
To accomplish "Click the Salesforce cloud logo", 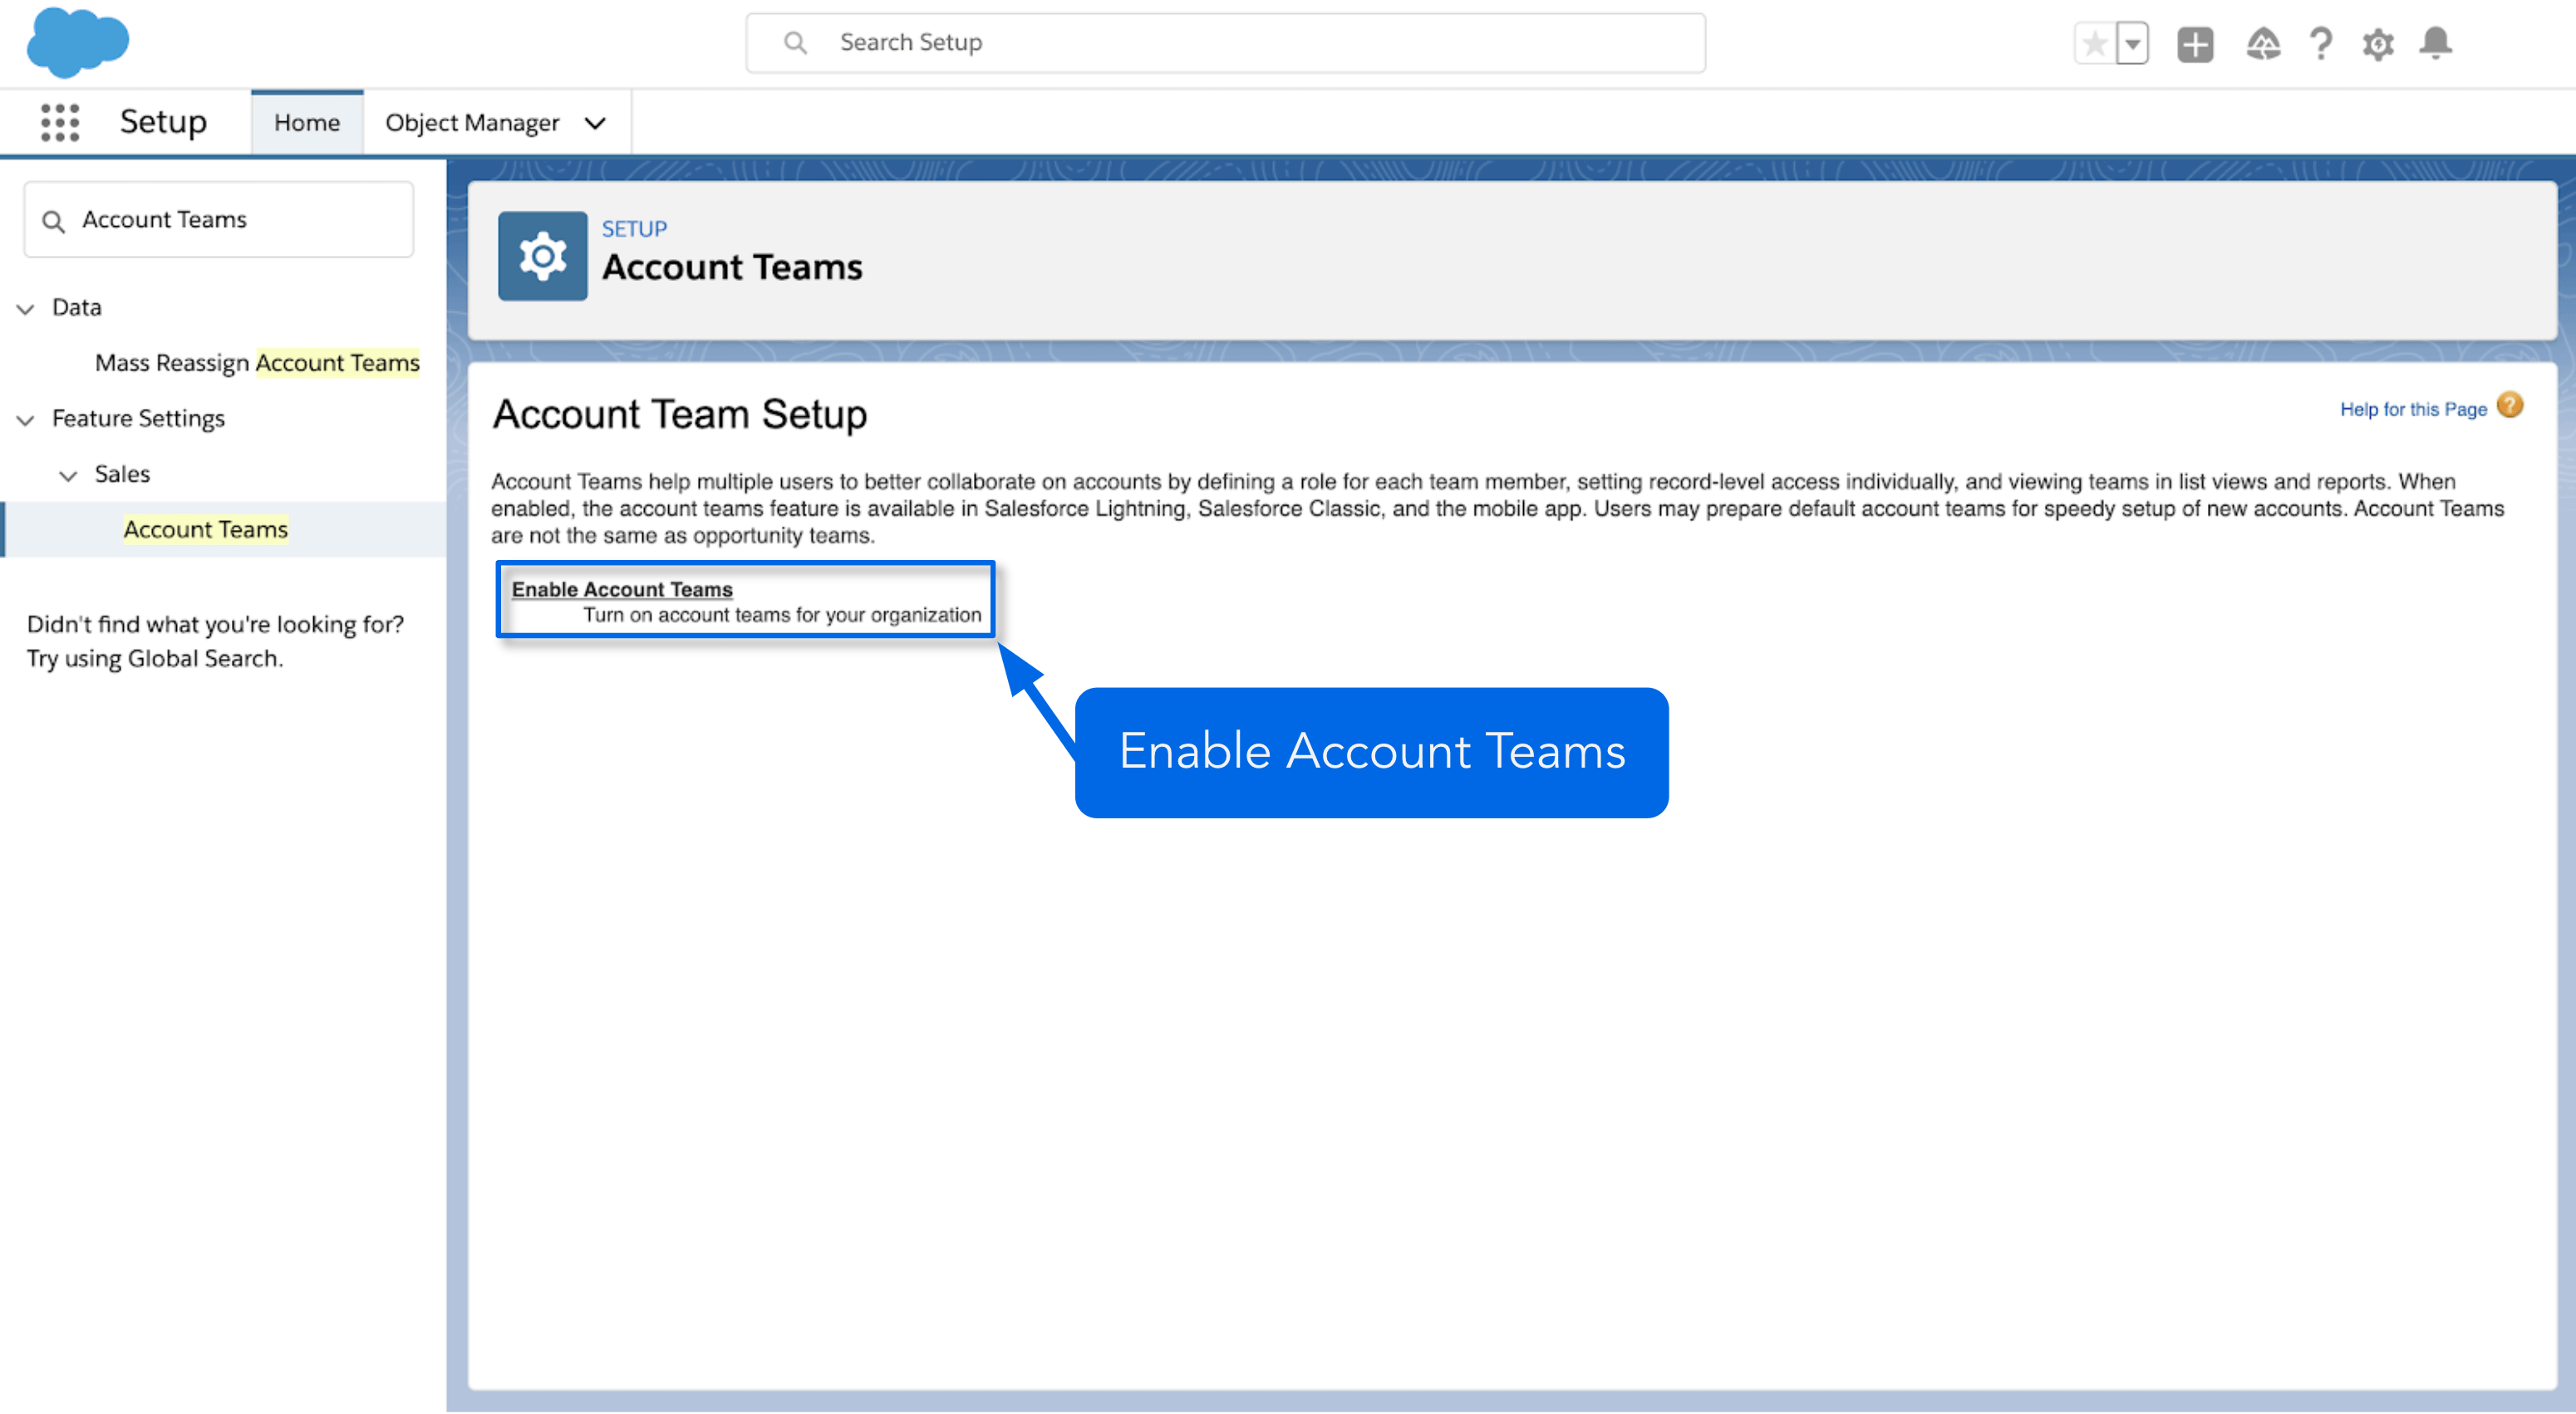I will coord(78,42).
